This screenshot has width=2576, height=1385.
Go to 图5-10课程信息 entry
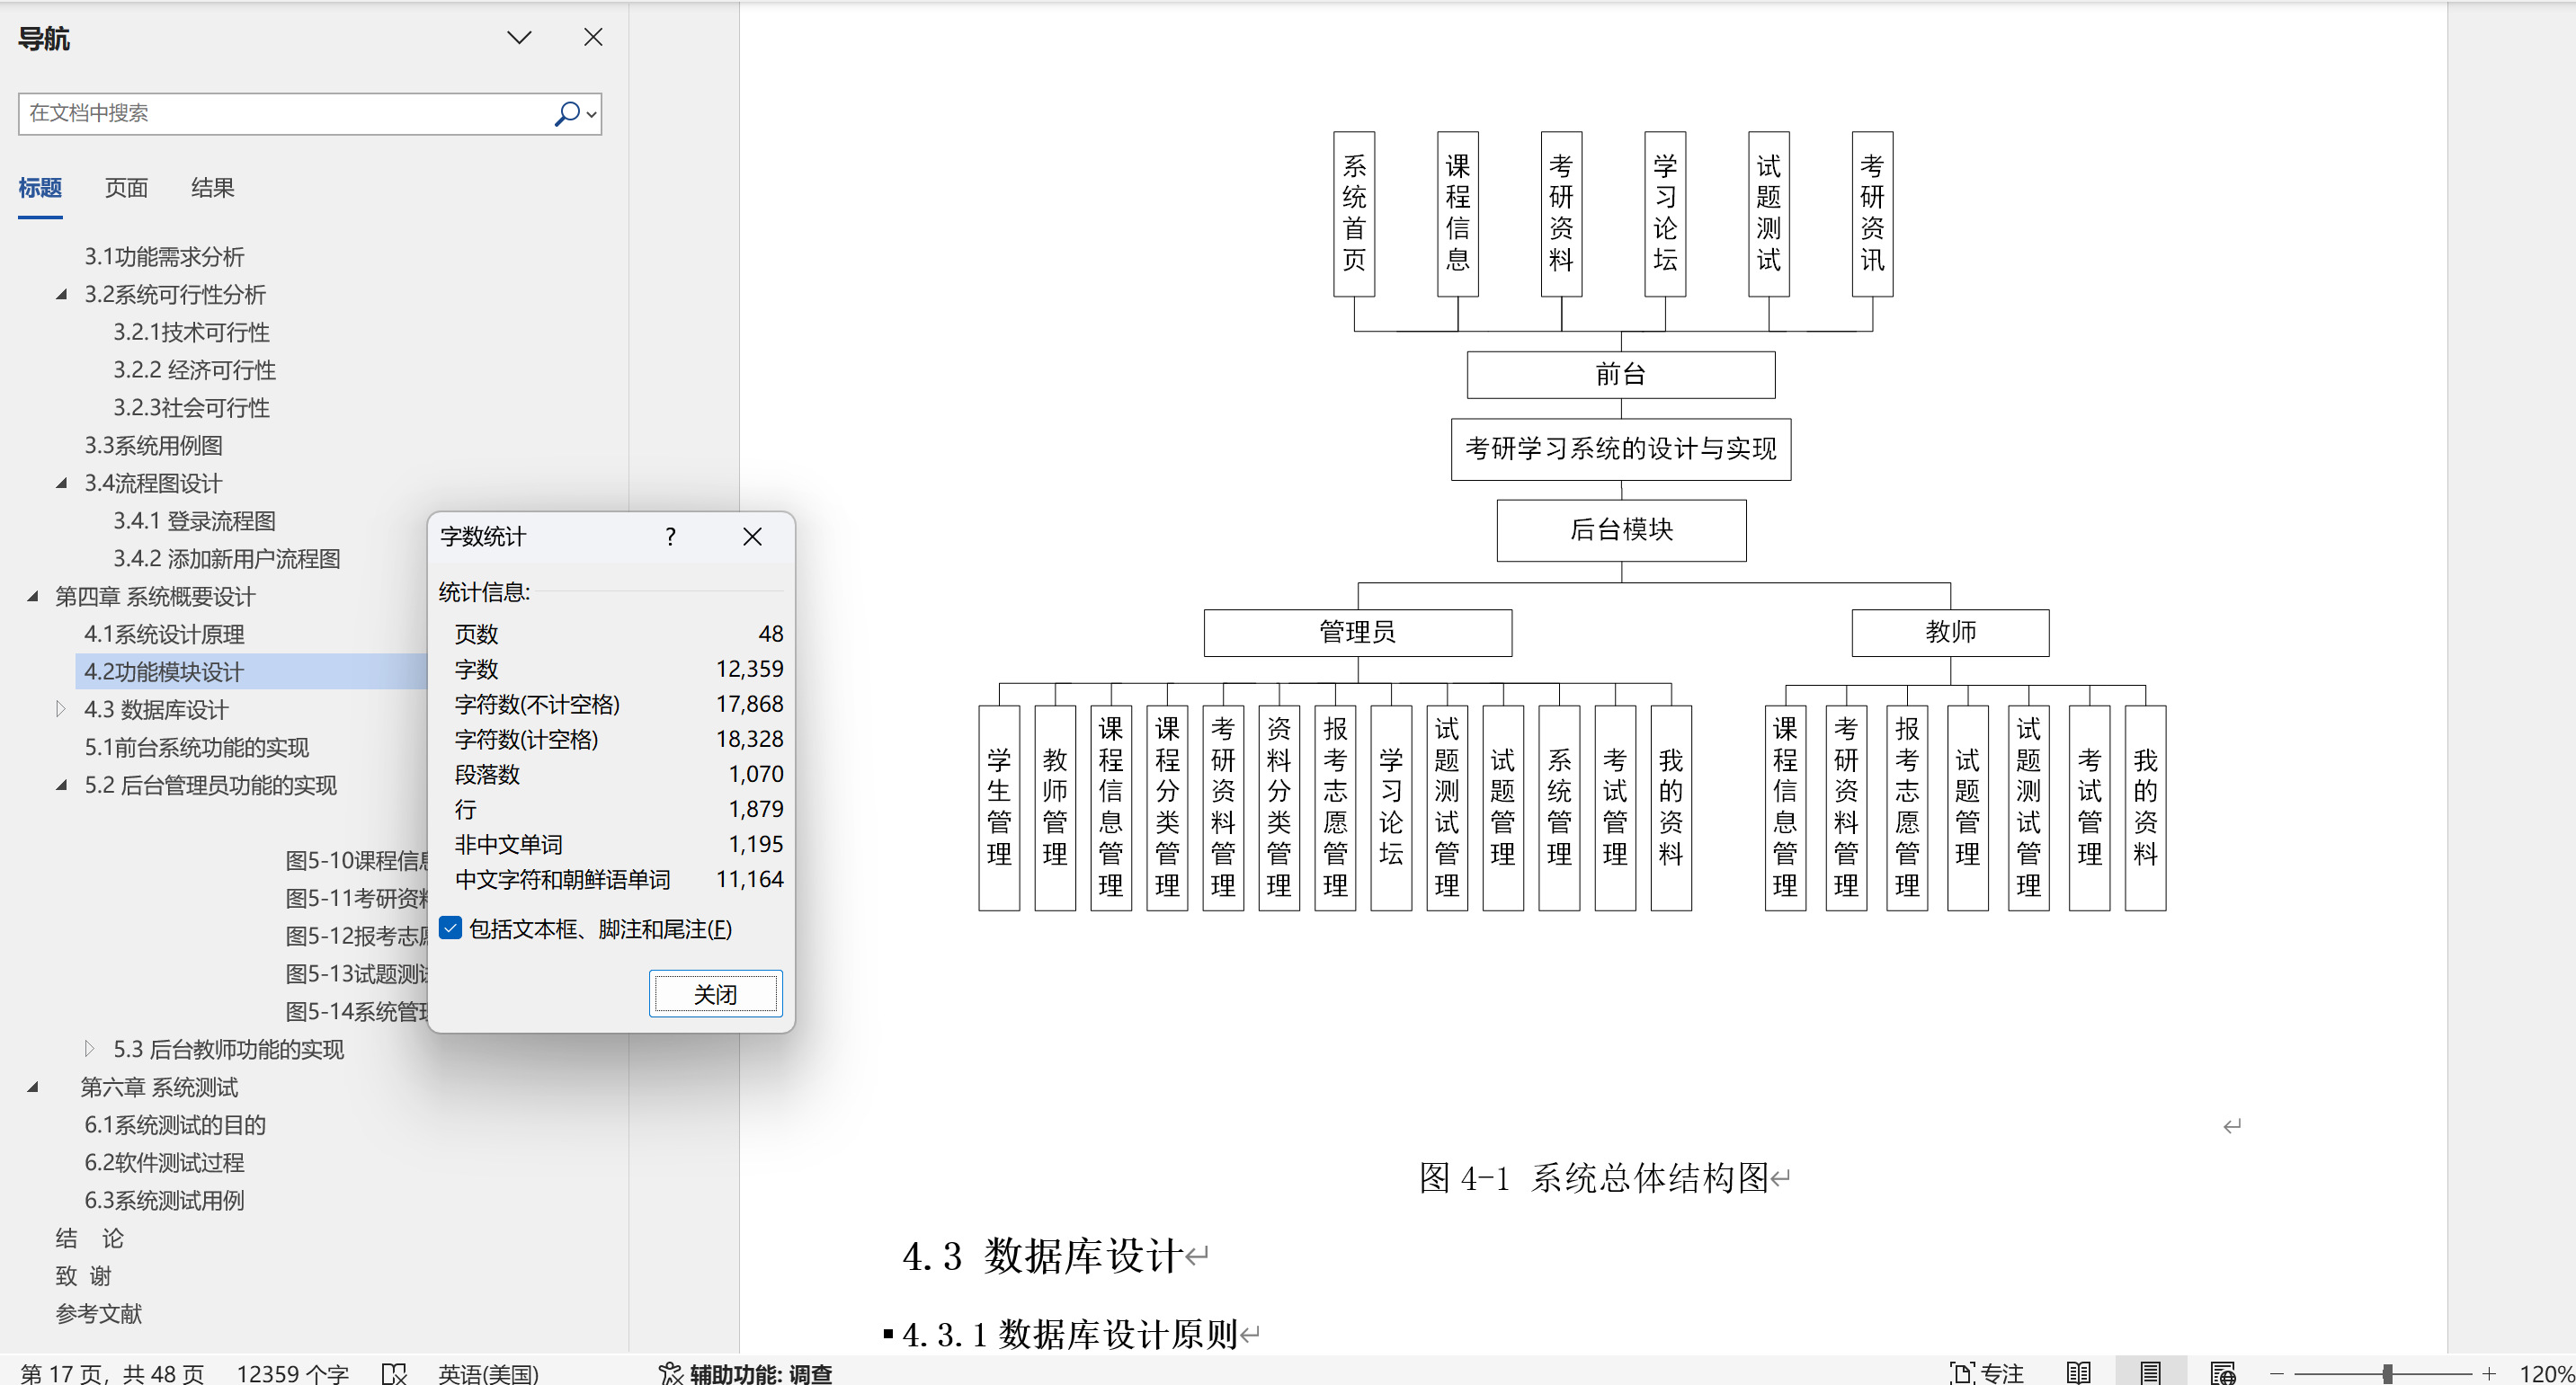(x=356, y=860)
